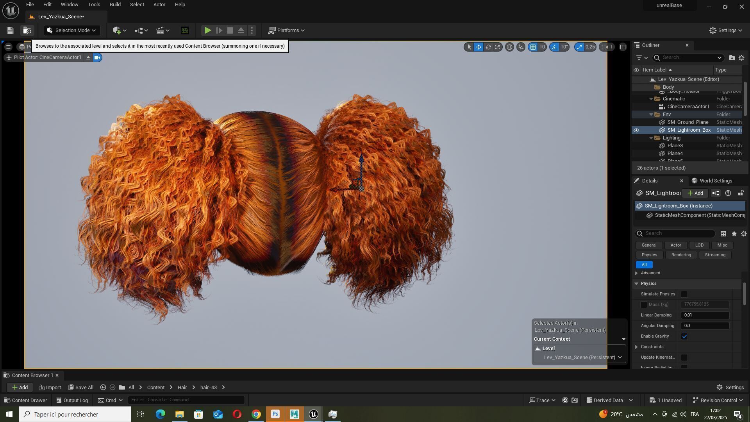Toggle grid snapping icon
Image resolution: width=750 pixels, height=422 pixels.
click(533, 47)
